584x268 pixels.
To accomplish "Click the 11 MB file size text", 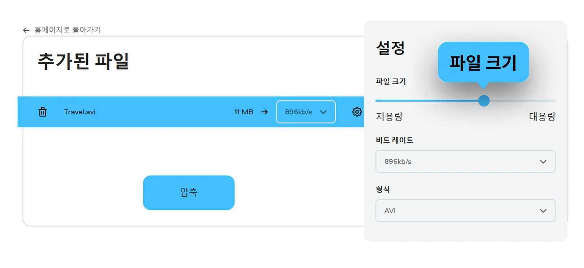I will [243, 112].
